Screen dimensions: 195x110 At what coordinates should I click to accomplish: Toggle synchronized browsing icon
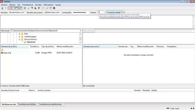(51, 8)
